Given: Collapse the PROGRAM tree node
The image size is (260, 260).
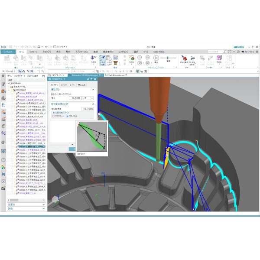Looking at the screenshot, I should [x=9, y=90].
